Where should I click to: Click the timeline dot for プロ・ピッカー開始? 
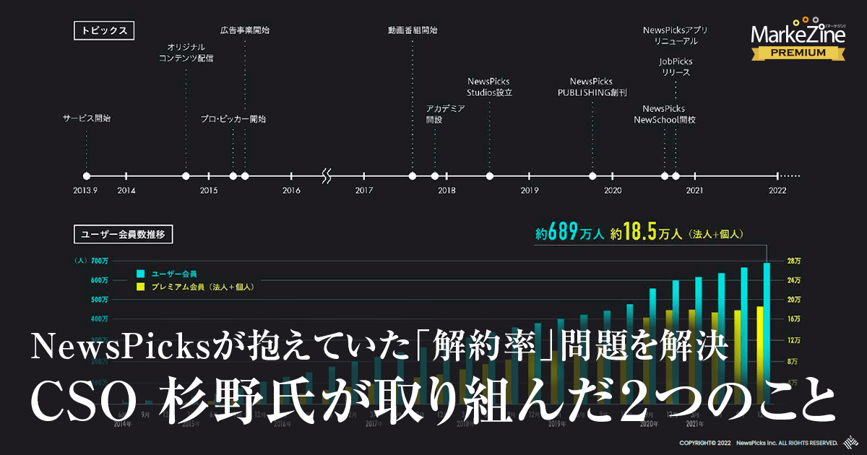(233, 175)
